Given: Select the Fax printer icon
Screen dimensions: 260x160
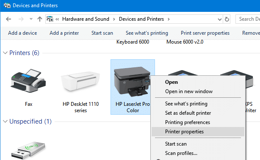Looking at the screenshot, I should tap(28, 80).
